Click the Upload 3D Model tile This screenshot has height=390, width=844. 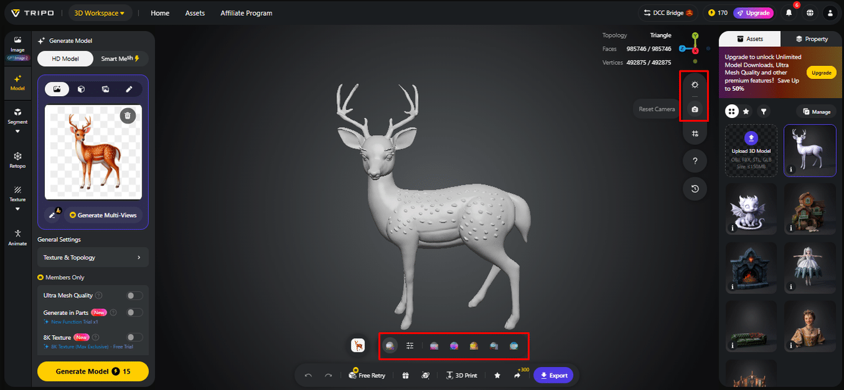click(x=752, y=151)
